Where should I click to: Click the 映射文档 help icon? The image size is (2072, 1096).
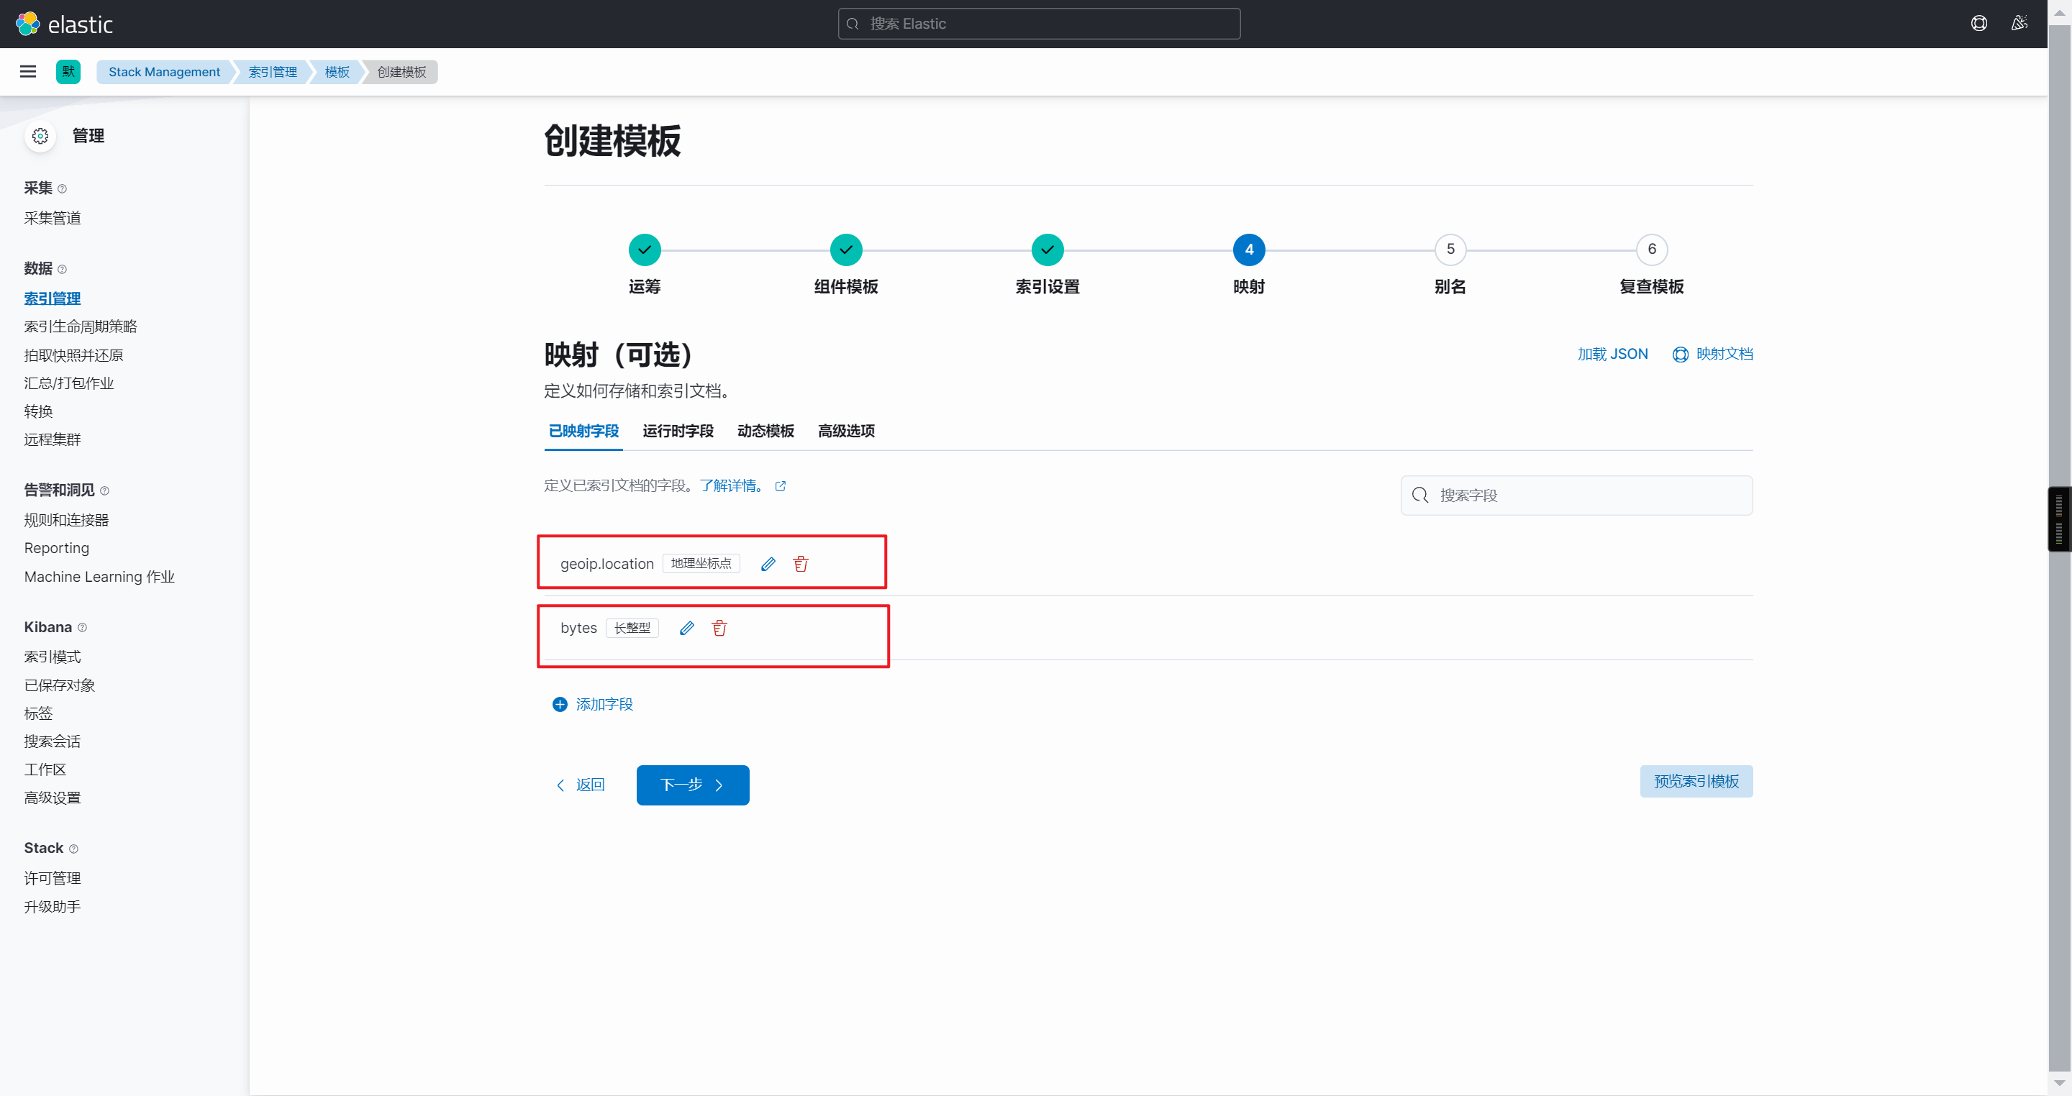1681,355
